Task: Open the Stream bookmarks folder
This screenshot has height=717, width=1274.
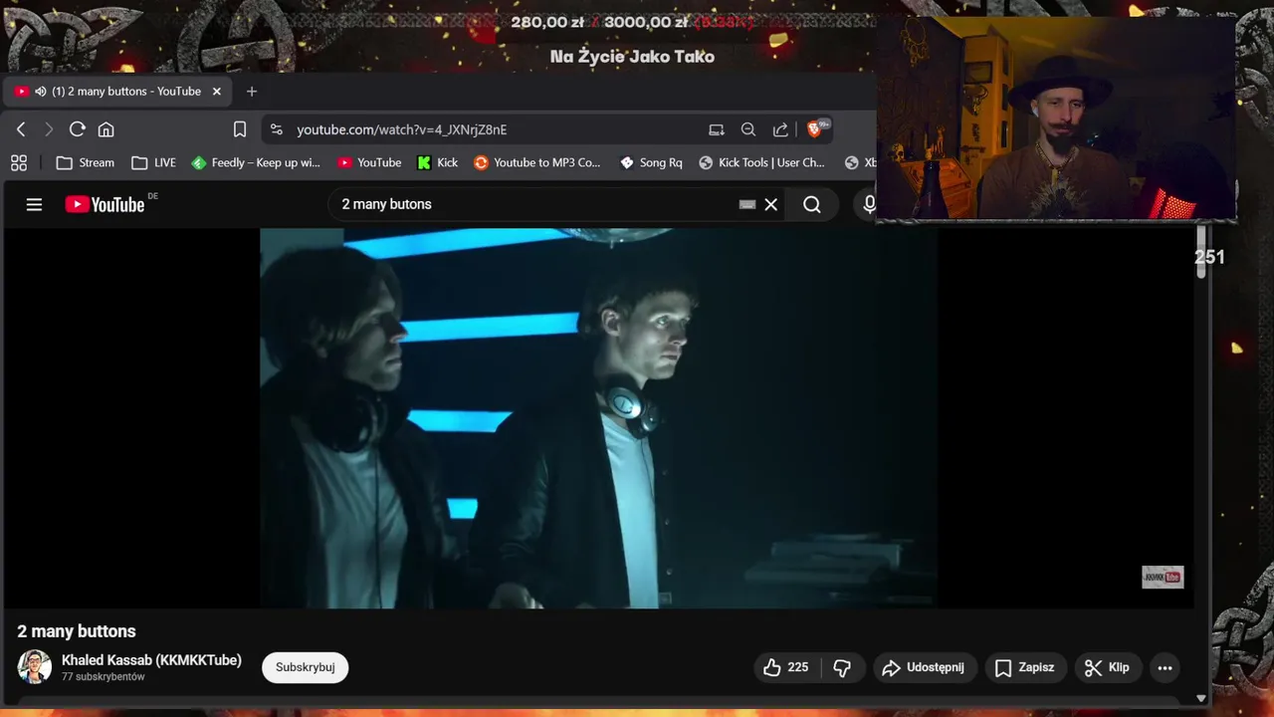Action: [85, 162]
